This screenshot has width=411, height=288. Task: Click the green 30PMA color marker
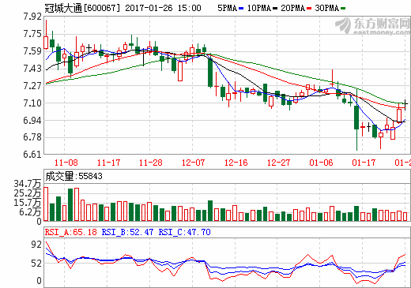point(343,9)
